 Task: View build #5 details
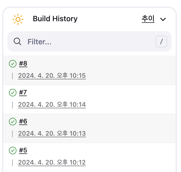pyautogui.click(x=23, y=150)
